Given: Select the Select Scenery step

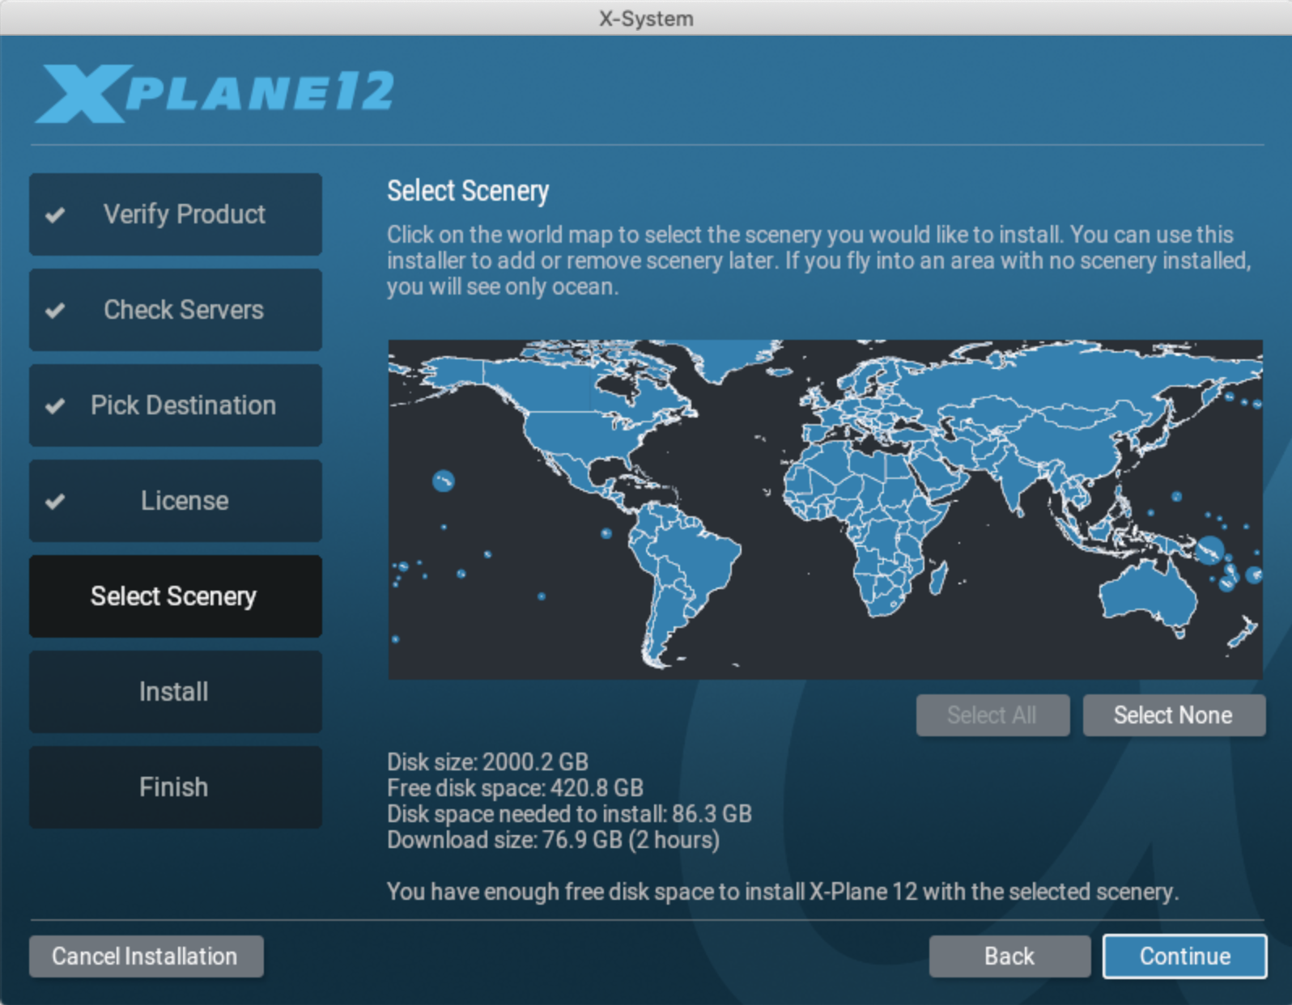Looking at the screenshot, I should pos(176,596).
